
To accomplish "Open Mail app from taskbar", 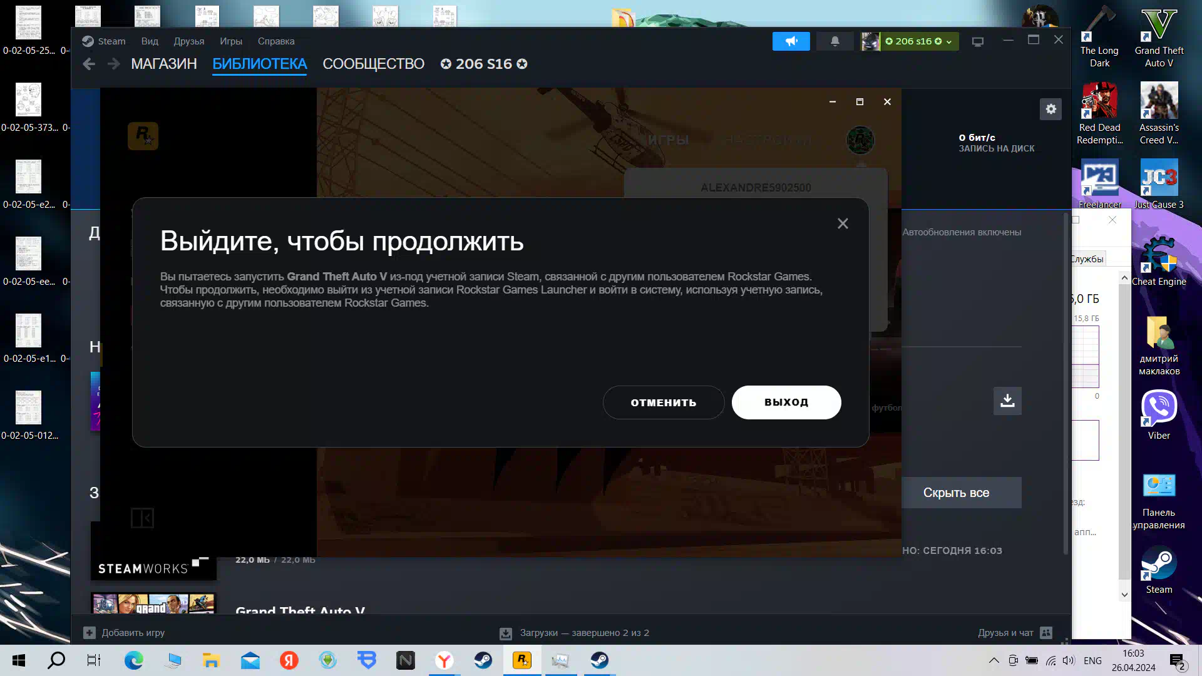I will (x=250, y=660).
